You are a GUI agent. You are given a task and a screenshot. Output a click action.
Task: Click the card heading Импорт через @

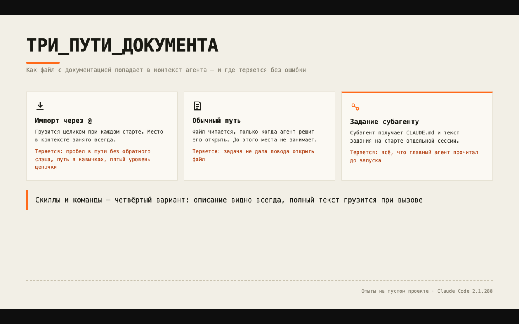tap(63, 121)
